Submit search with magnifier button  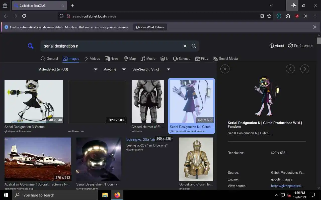(x=194, y=46)
